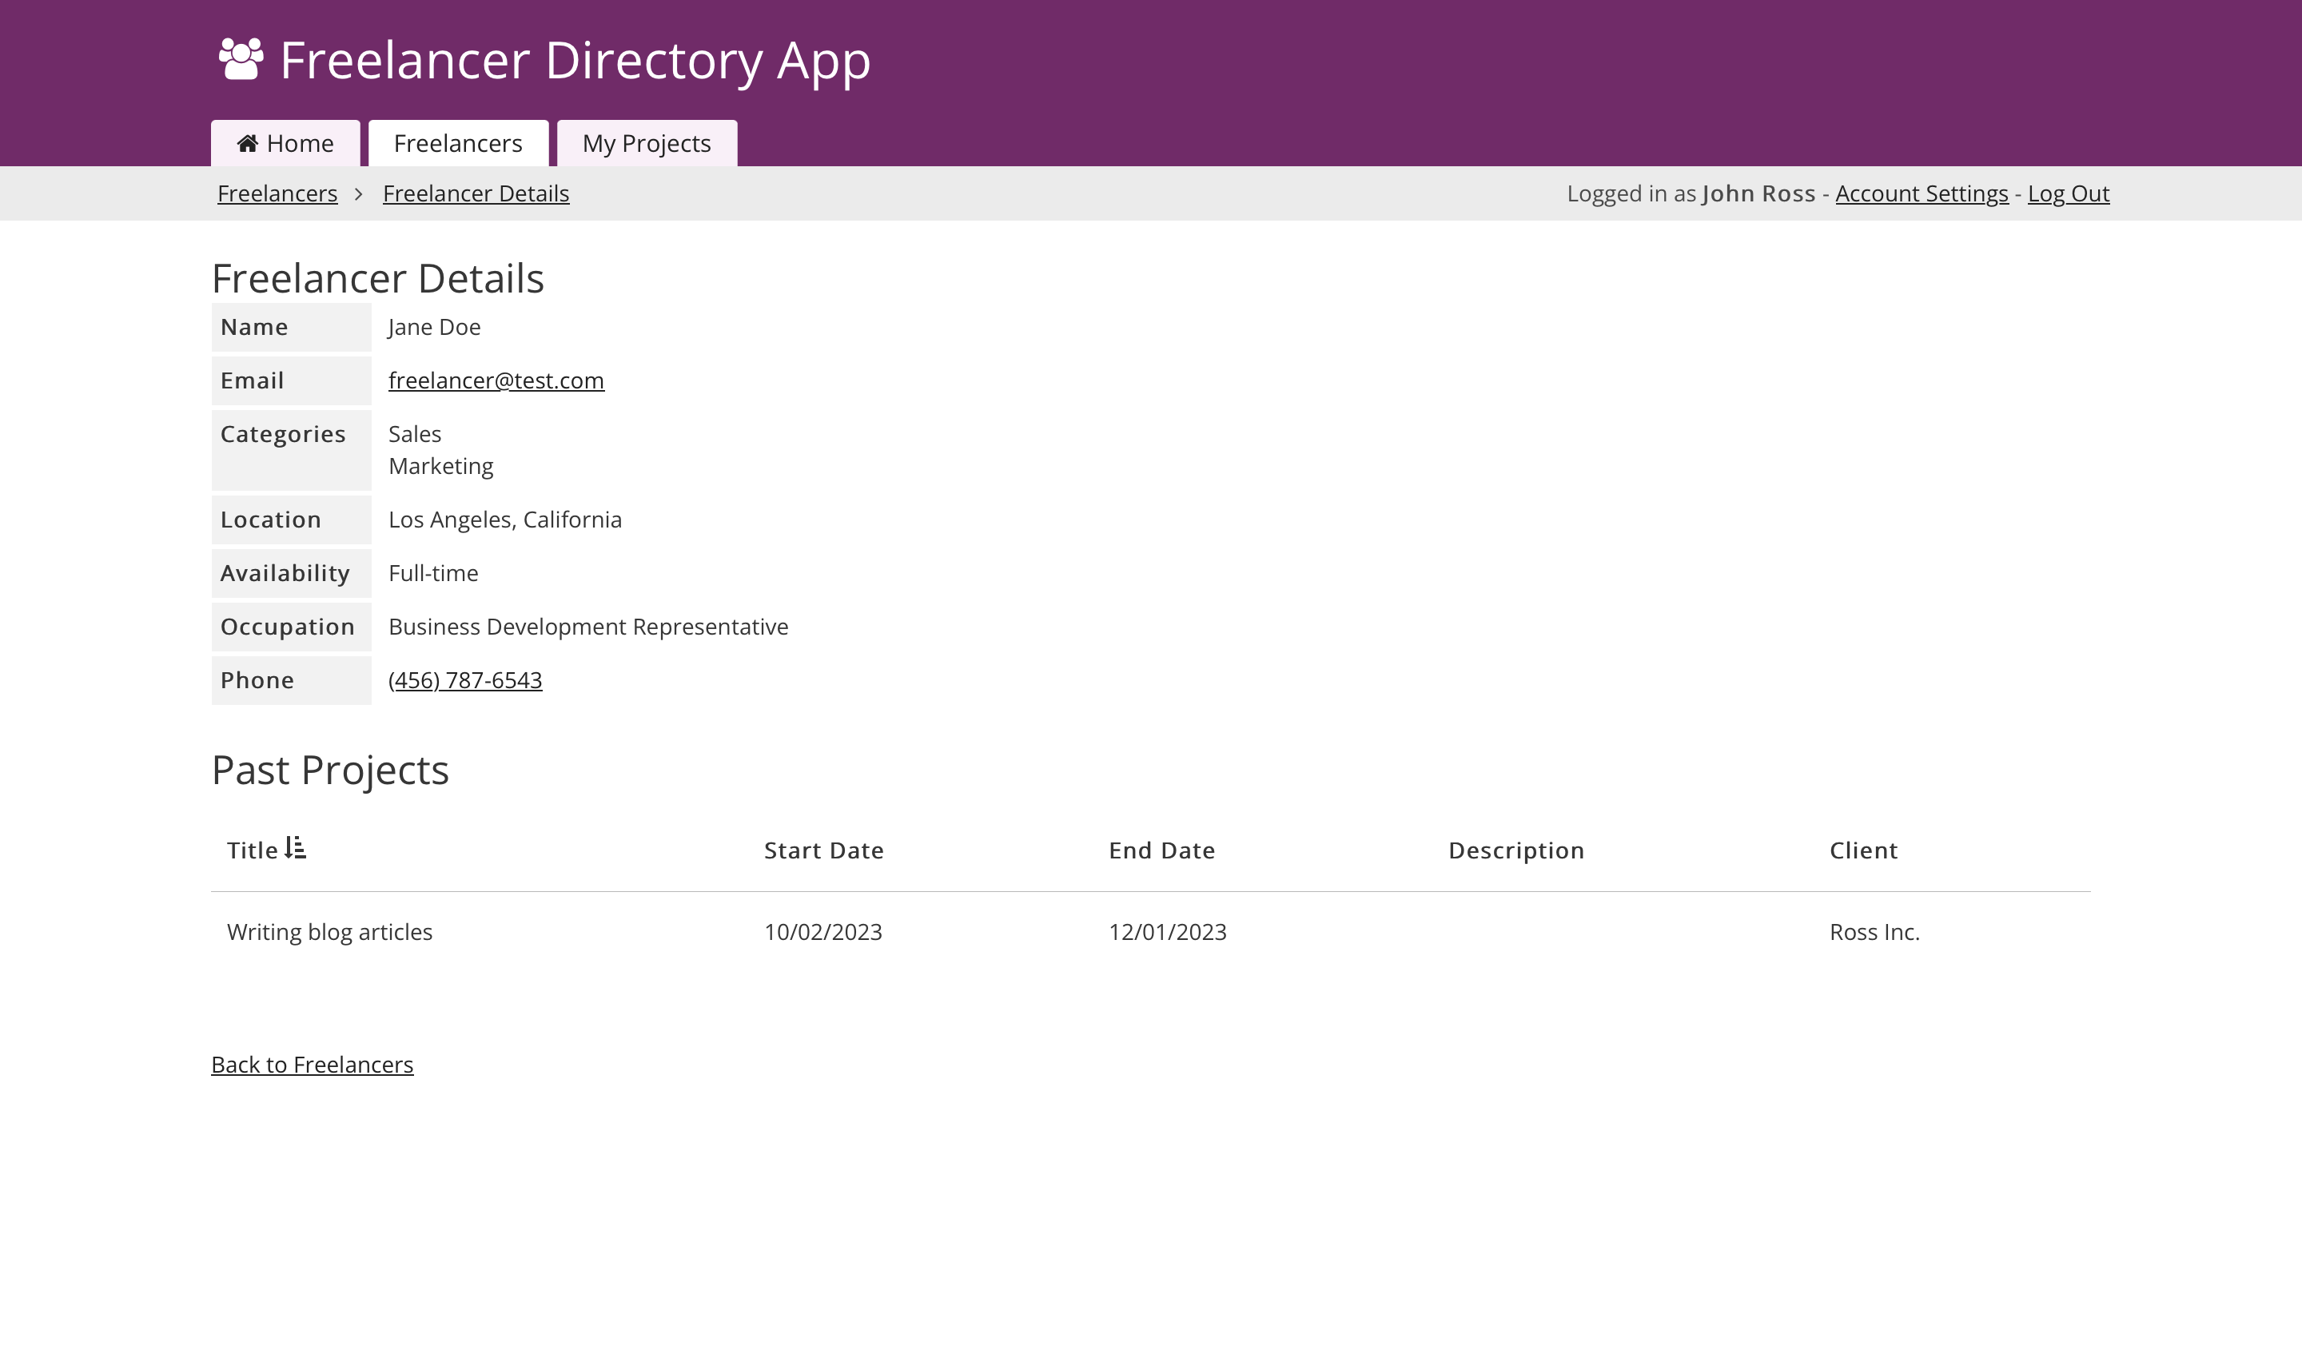Email freelancer@test.com link
Image resolution: width=2302 pixels, height=1354 pixels.
[x=495, y=380]
